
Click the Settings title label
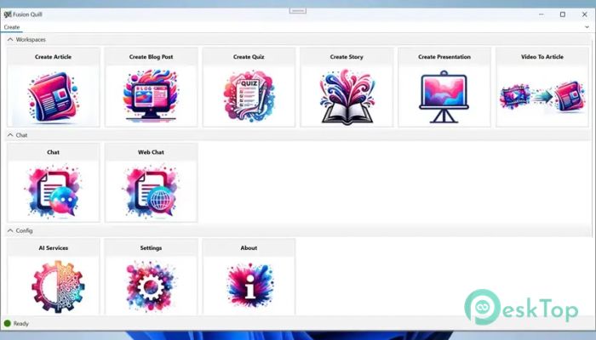151,248
